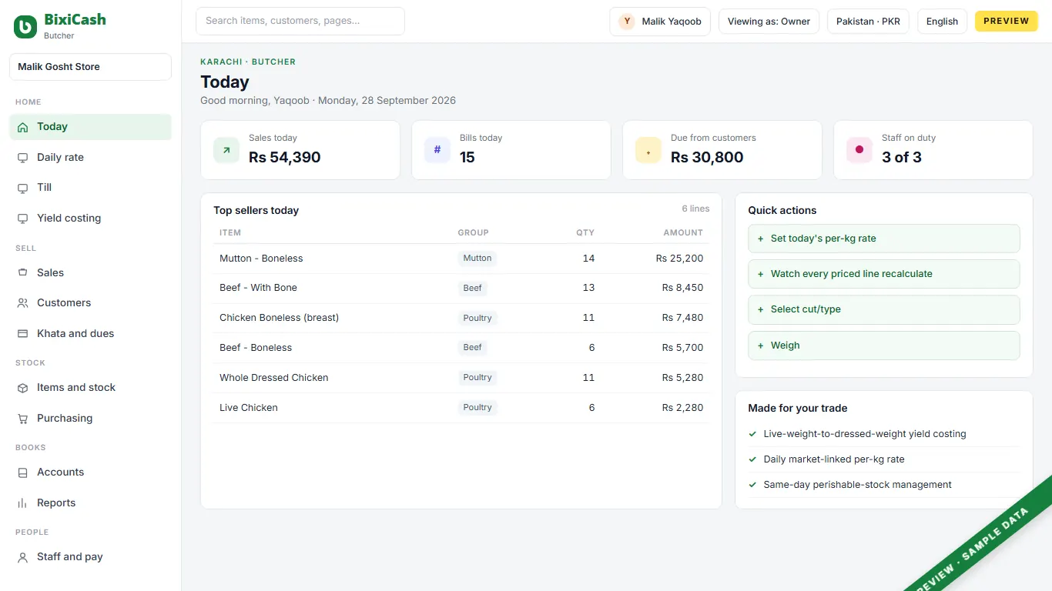The image size is (1052, 591).
Task: Click the monitor icon beside Yield costing
Action: coord(22,219)
